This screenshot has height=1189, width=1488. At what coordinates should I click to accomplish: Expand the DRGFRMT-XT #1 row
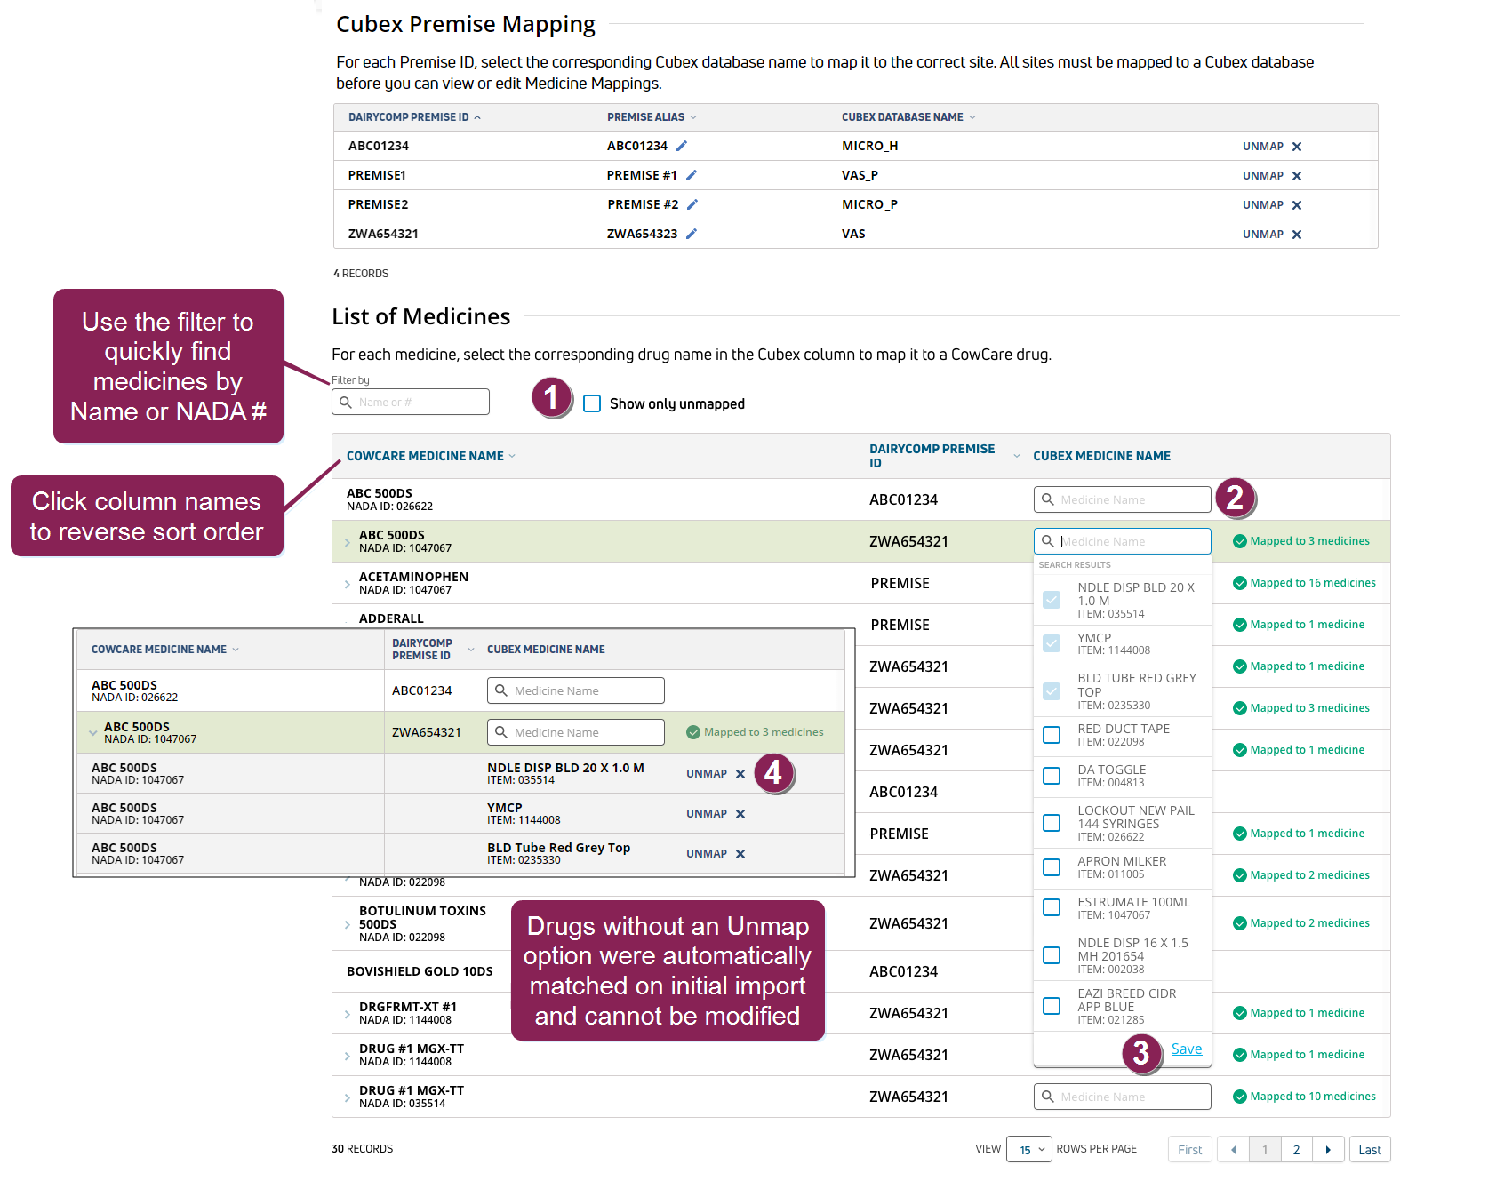point(347,1014)
